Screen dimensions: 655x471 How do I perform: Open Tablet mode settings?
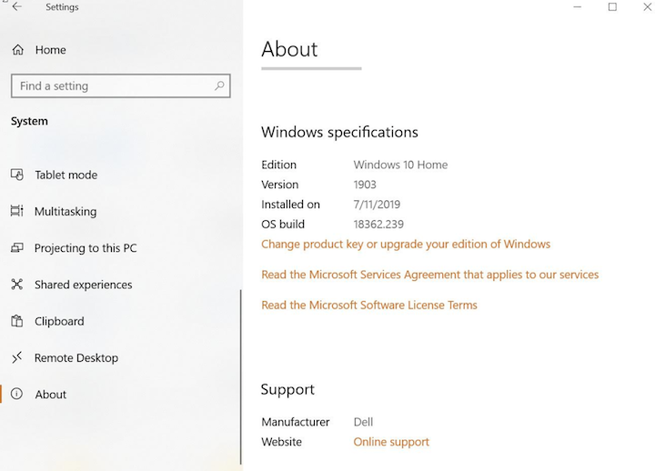tap(66, 175)
